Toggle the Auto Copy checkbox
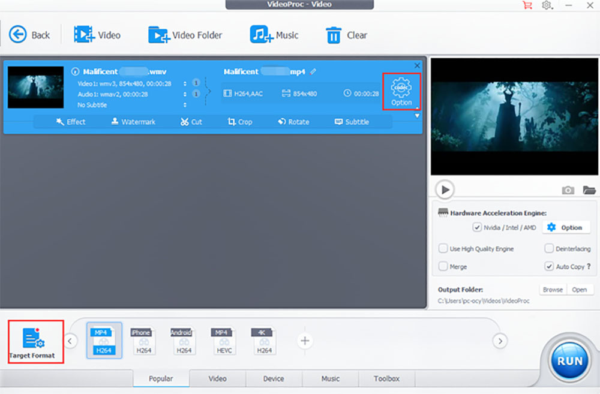600x394 pixels. pyautogui.click(x=549, y=266)
